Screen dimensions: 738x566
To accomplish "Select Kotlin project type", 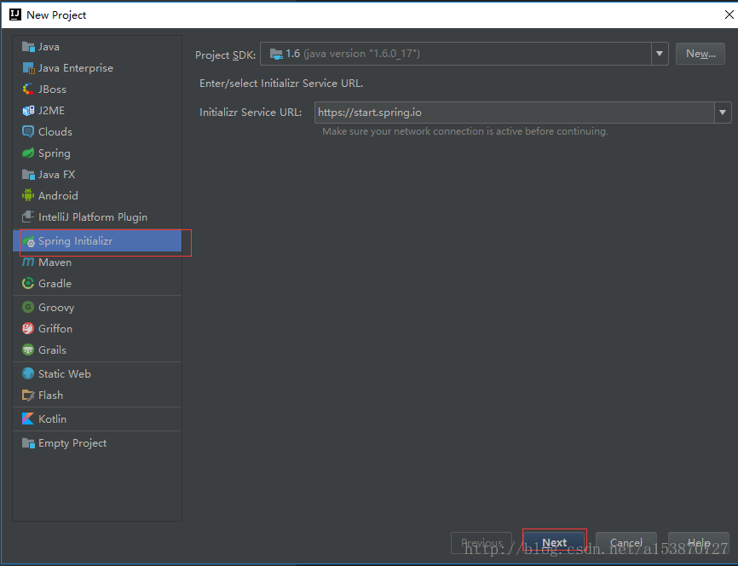I will [x=97, y=419].
